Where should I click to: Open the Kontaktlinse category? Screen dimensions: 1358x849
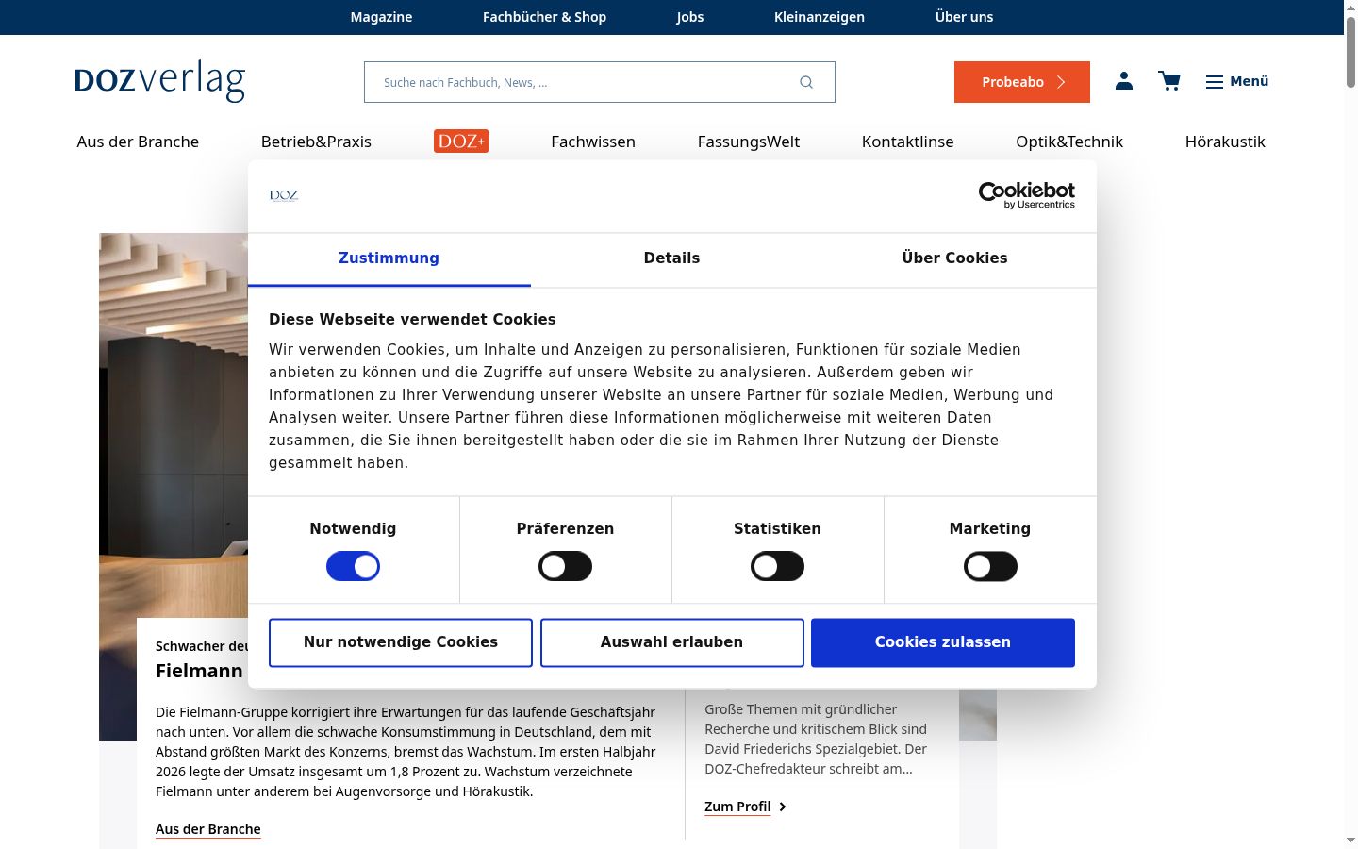click(x=907, y=141)
